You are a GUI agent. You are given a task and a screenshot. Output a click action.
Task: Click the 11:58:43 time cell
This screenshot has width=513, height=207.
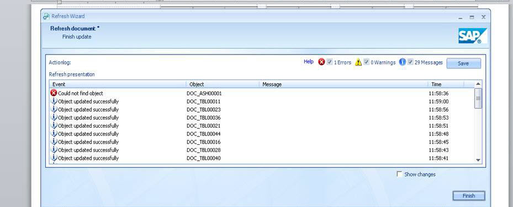(438, 150)
